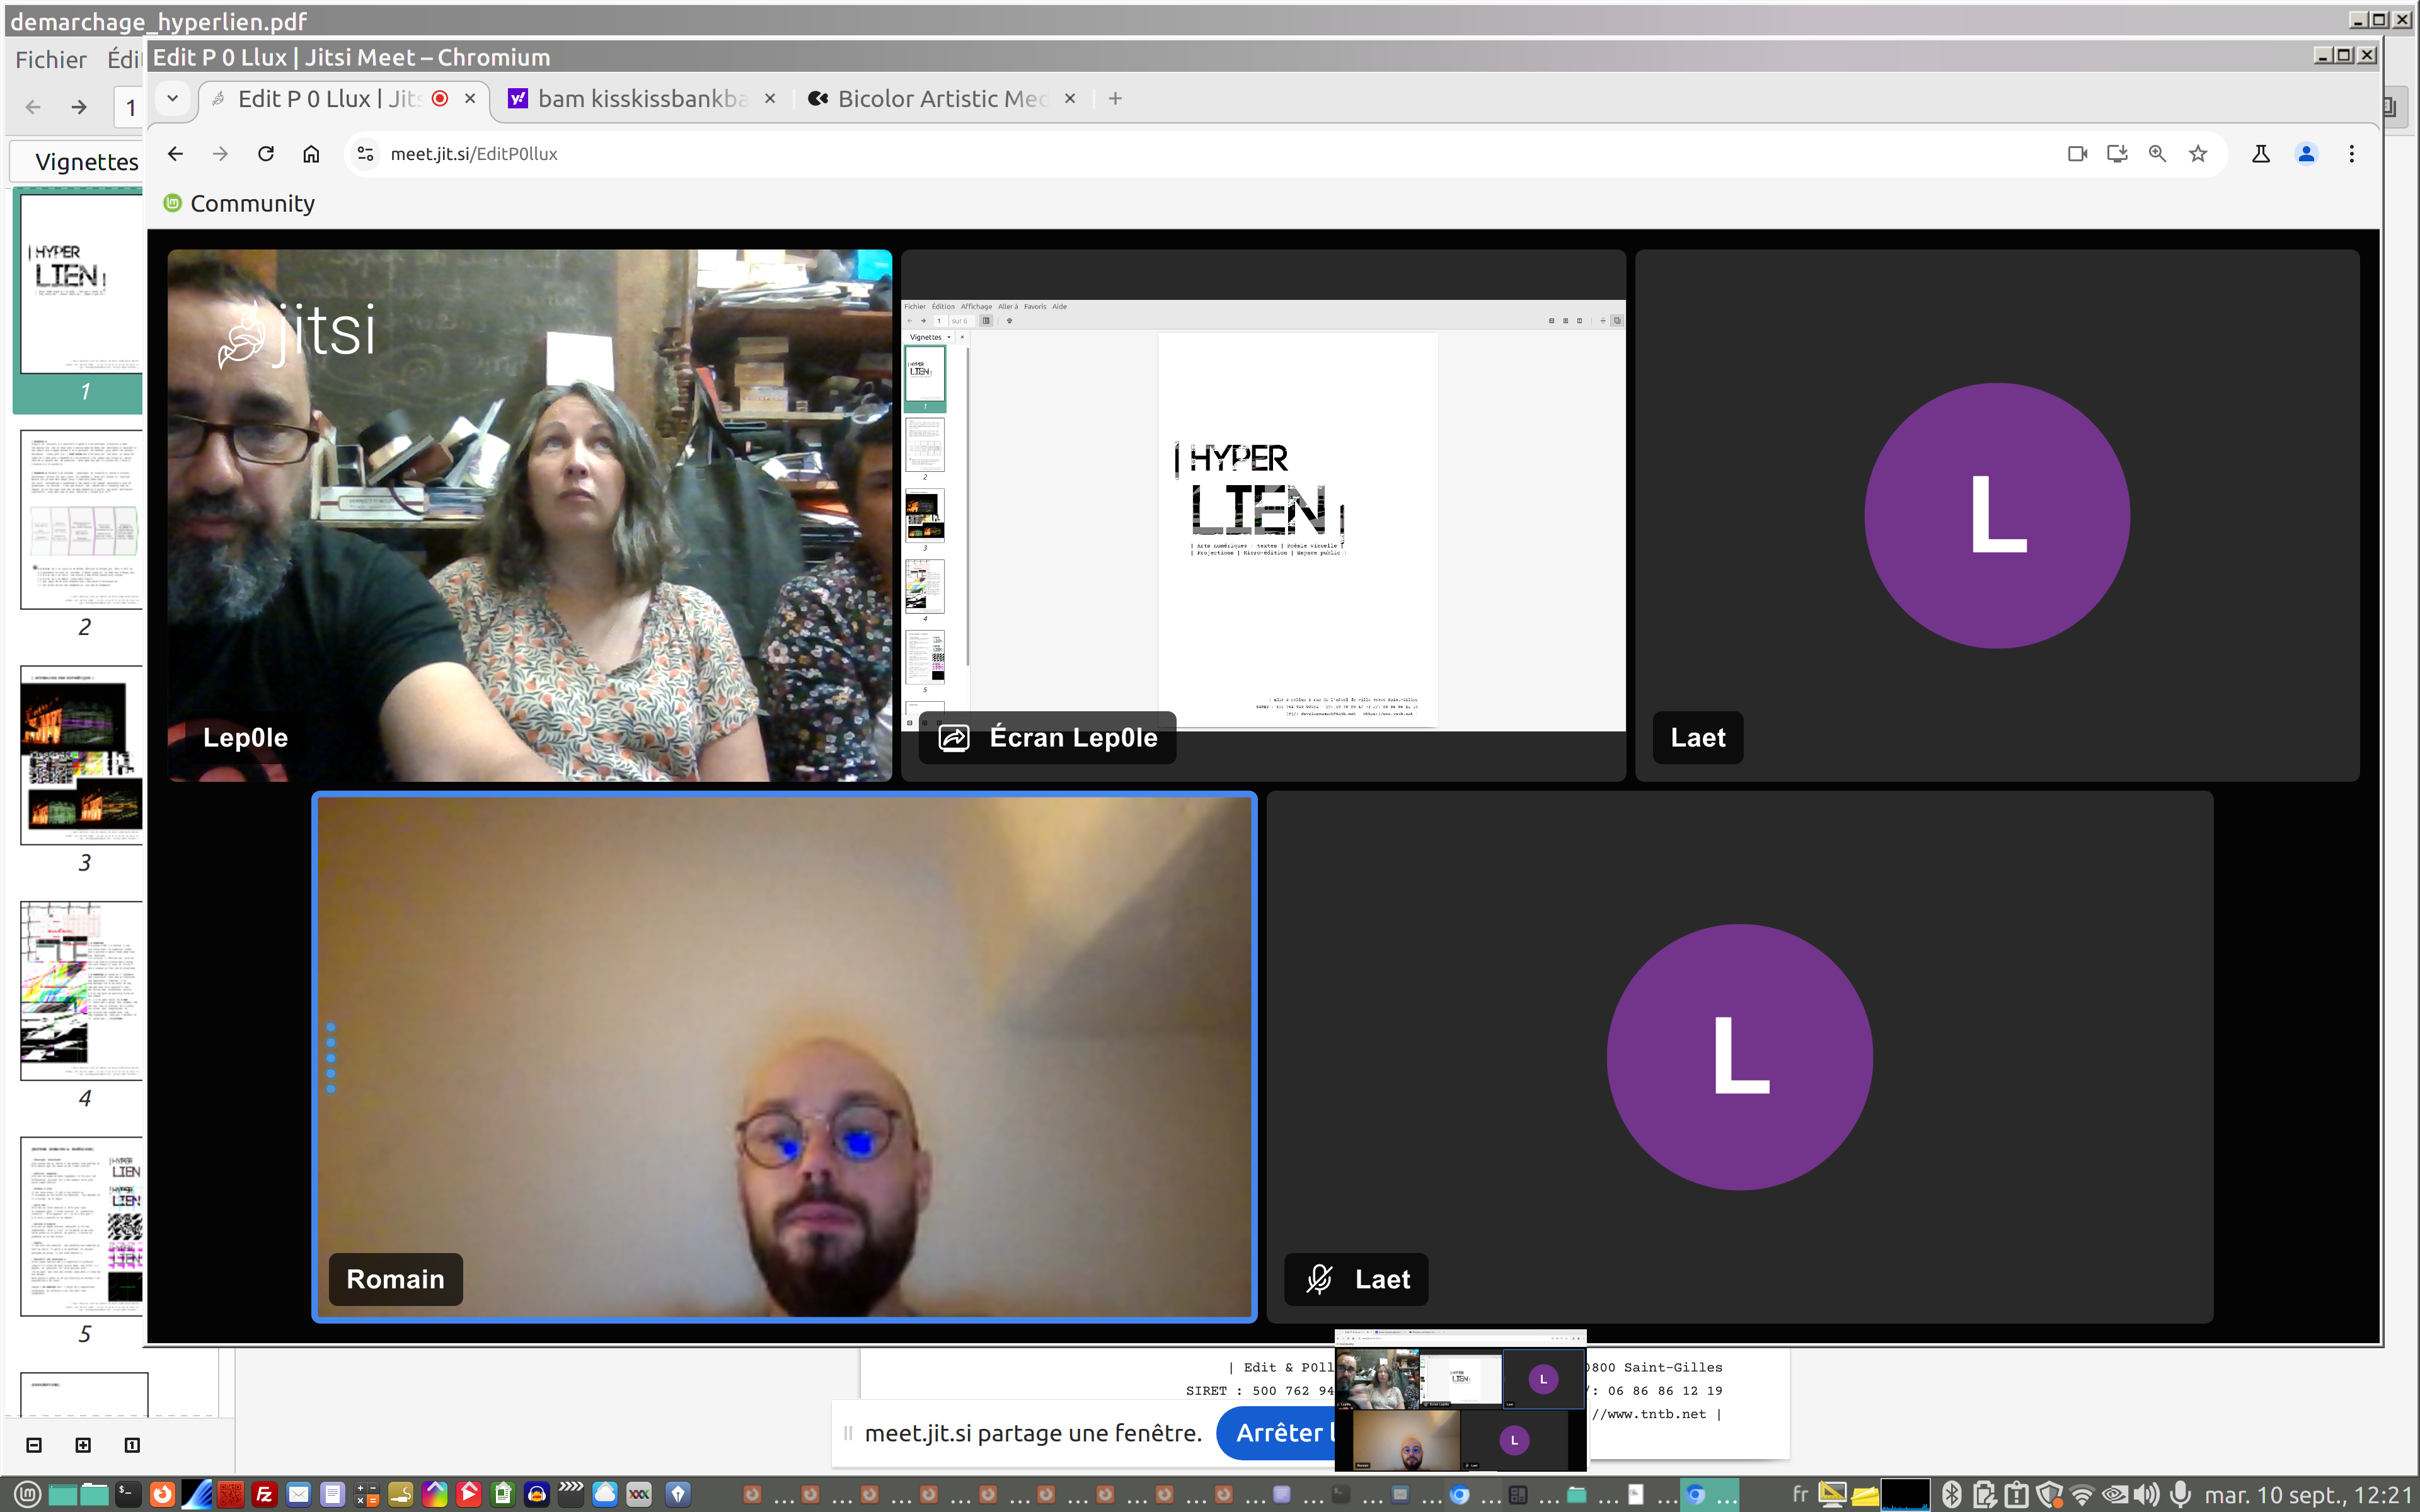Switch to the bam kisskissbank tab
This screenshot has height=1512, width=2420.
[x=640, y=99]
